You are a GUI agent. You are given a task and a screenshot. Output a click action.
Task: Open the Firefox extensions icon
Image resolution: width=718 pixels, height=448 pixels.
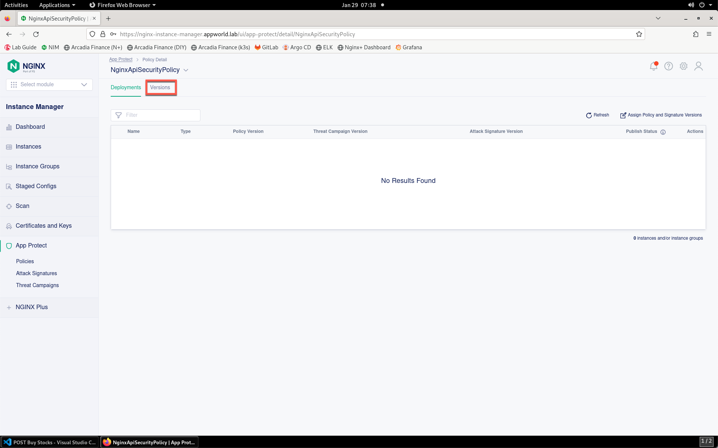[696, 34]
